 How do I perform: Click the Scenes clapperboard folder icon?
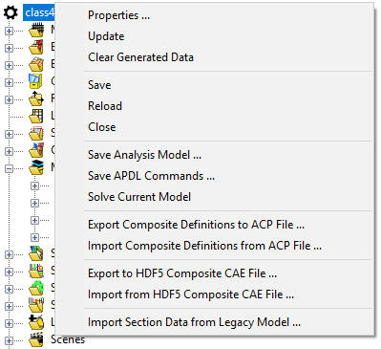pyautogui.click(x=36, y=340)
